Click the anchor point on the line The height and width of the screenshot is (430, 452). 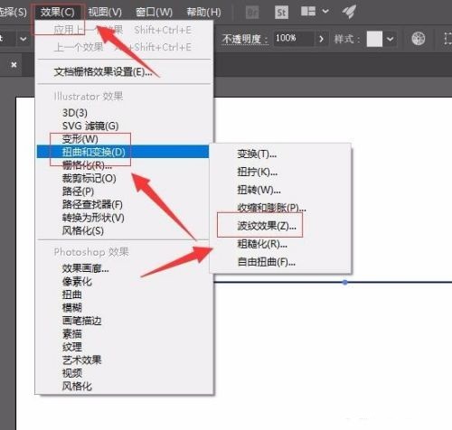click(x=345, y=282)
